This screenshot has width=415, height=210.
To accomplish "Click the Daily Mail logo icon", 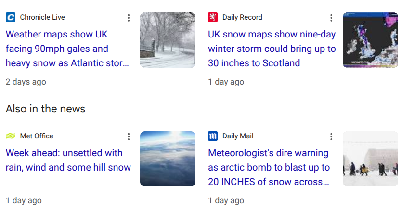I will [213, 136].
